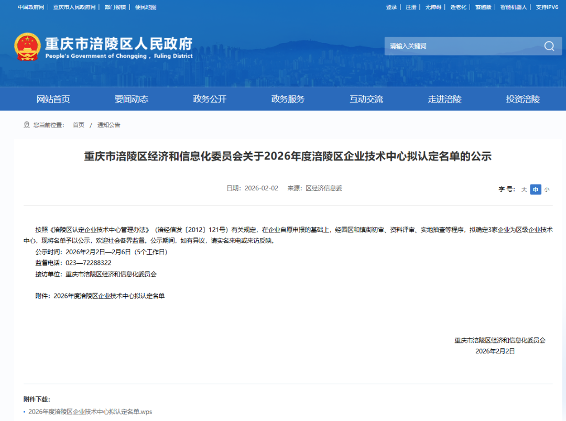Image resolution: width=566 pixels, height=421 pixels.
Task: Navigate to 走进涪陵 section
Action: 444,99
